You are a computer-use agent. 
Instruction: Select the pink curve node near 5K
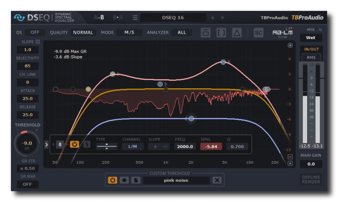[x=223, y=62]
